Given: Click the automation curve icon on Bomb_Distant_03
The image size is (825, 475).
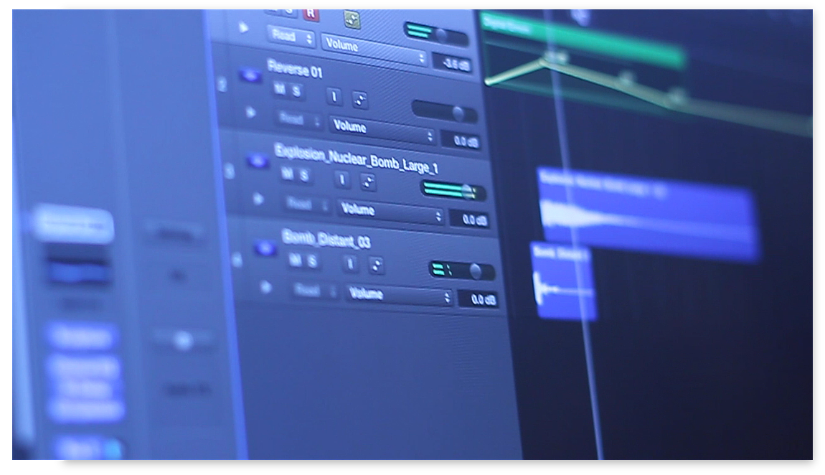Looking at the screenshot, I should [376, 265].
